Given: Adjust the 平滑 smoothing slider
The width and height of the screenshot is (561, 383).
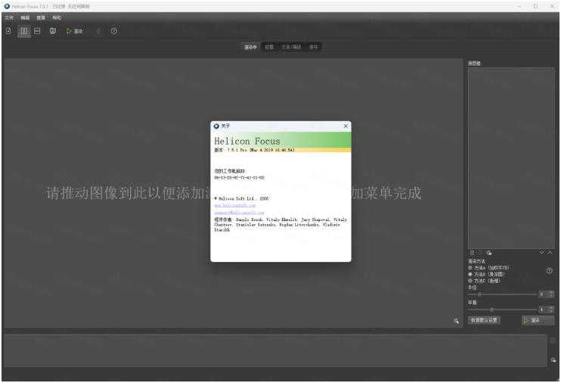Looking at the screenshot, I should point(502,310).
